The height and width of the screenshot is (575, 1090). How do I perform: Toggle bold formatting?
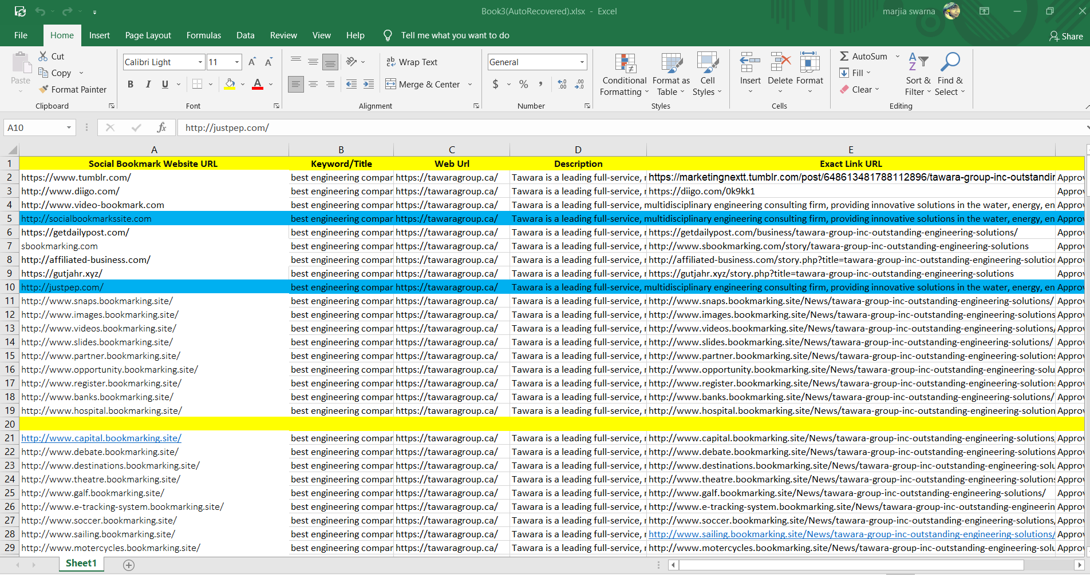click(x=130, y=84)
